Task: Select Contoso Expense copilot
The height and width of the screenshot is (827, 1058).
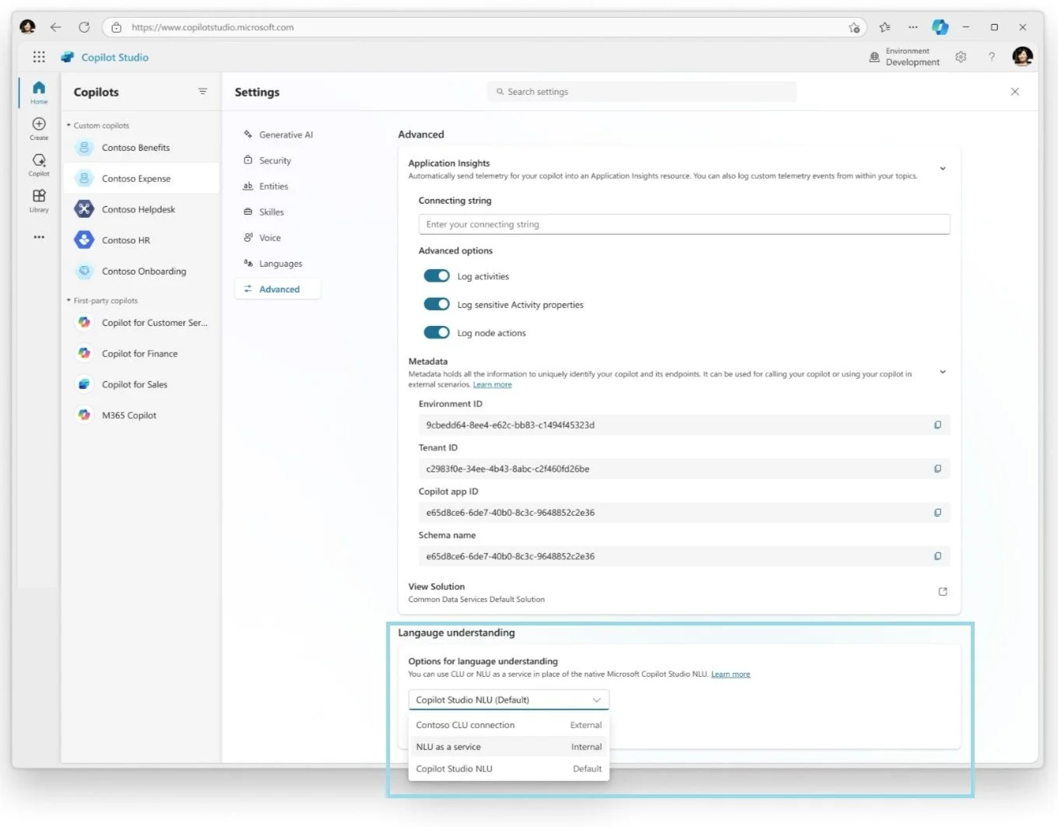Action: click(141, 178)
